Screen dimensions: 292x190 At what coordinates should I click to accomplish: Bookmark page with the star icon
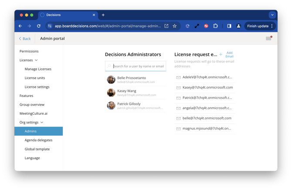[x=175, y=26]
